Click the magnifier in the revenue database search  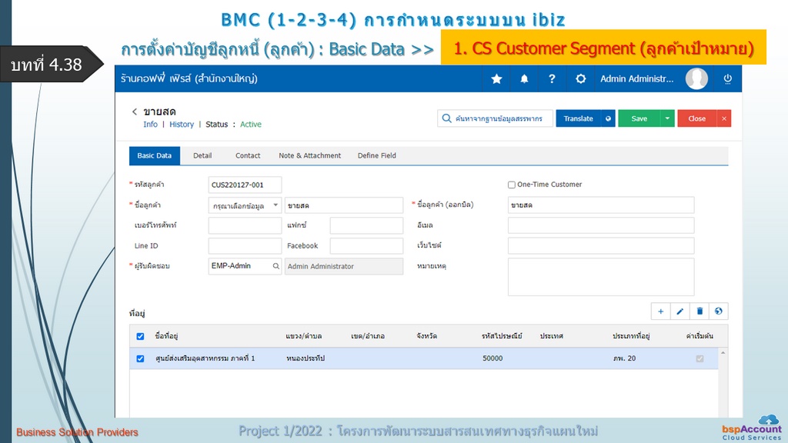[446, 118]
